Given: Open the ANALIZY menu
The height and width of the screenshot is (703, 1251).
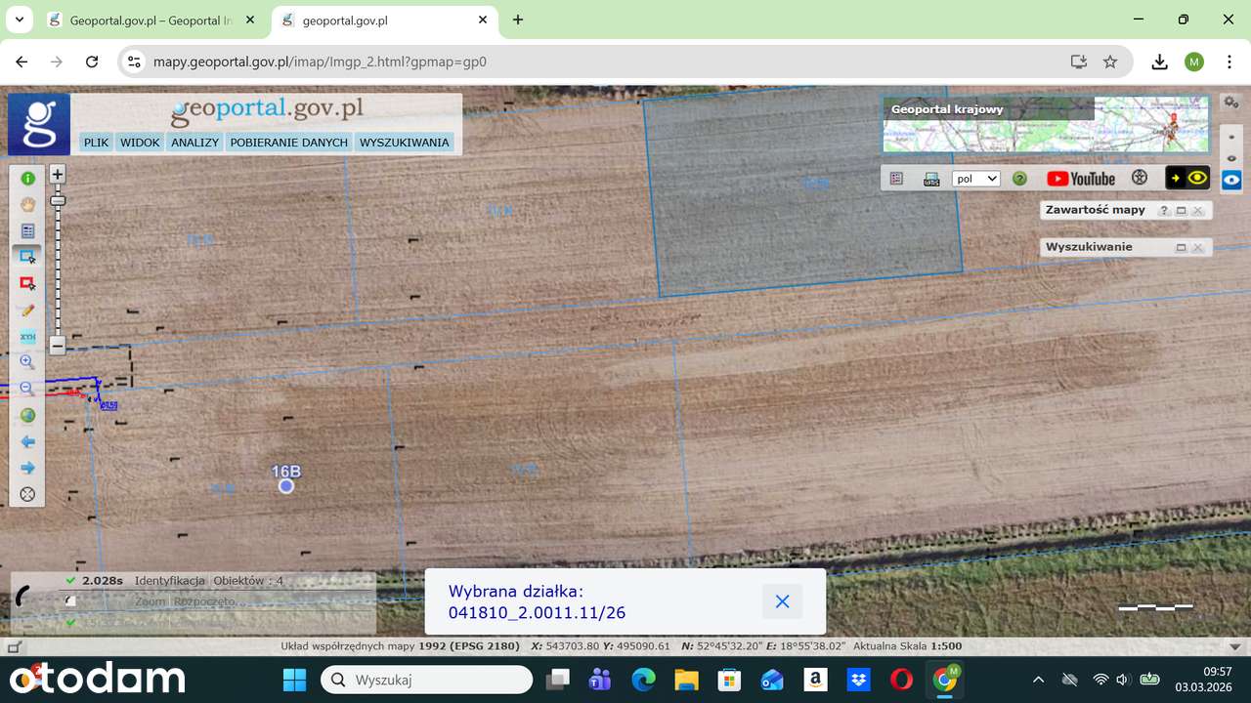Looking at the screenshot, I should point(194,143).
